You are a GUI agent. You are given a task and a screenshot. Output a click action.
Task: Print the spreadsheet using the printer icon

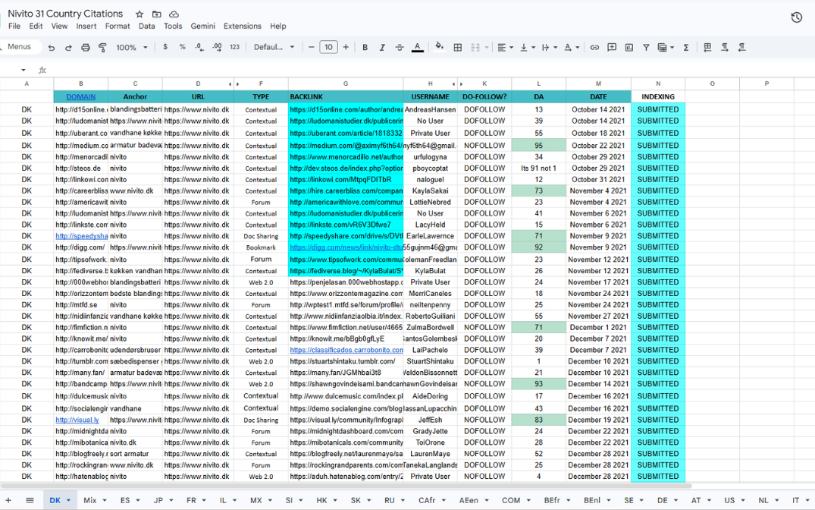85,47
